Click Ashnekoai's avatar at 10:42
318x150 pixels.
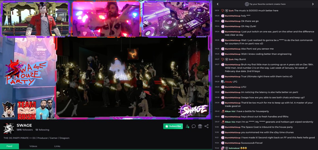coord(223,148)
